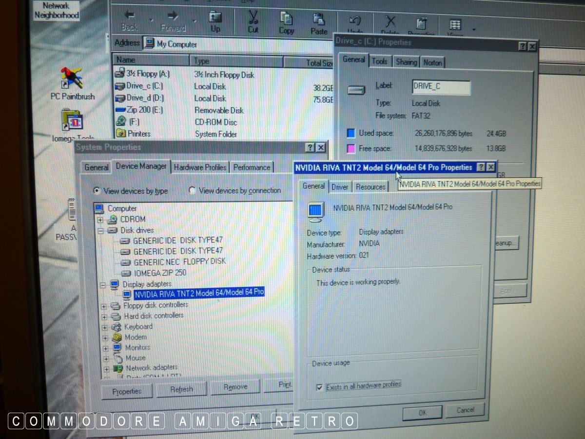Screen dimensions: 585x439
Task: Expand the CDROM tree node
Action: click(100, 219)
